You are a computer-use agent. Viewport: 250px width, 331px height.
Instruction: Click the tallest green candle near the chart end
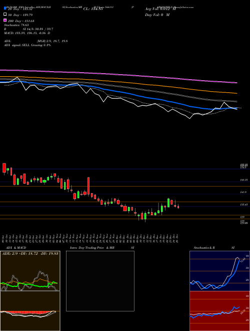(x=168, y=203)
